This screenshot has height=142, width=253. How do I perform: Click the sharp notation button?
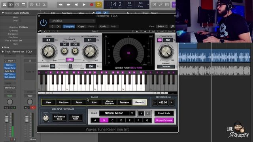coord(147,113)
